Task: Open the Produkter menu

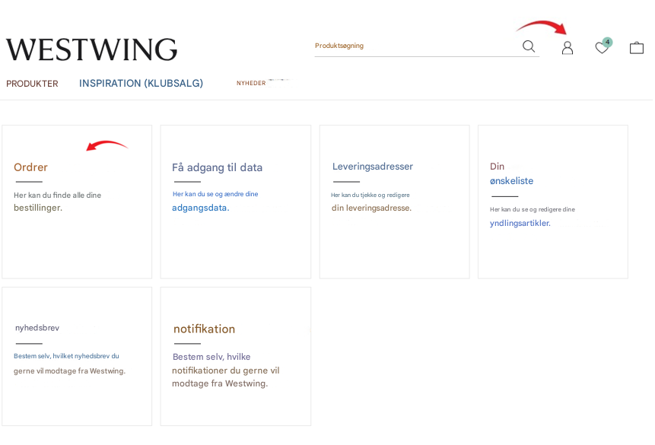Action: click(x=32, y=84)
